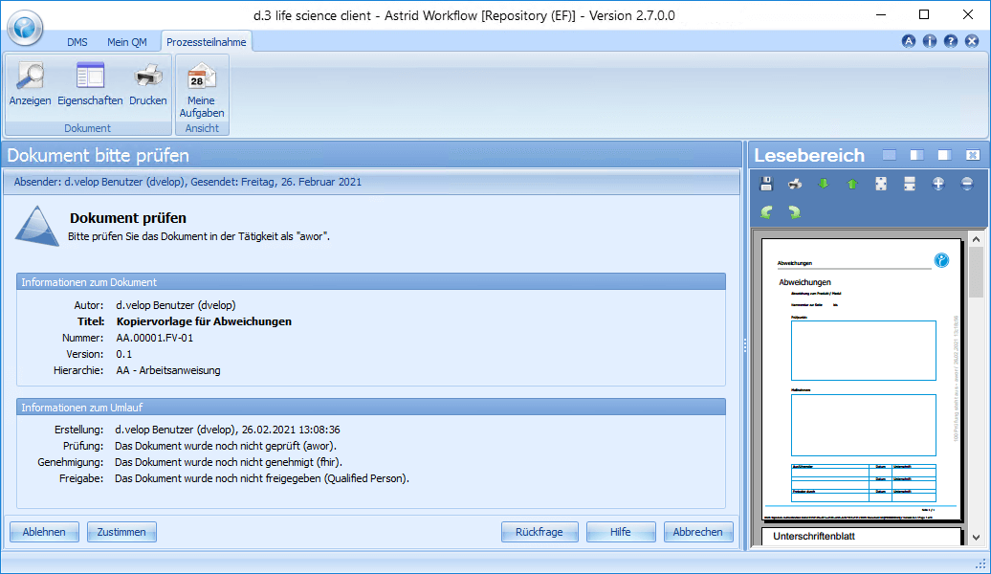Set Lesebereich to the split-pane layout icon

[917, 156]
